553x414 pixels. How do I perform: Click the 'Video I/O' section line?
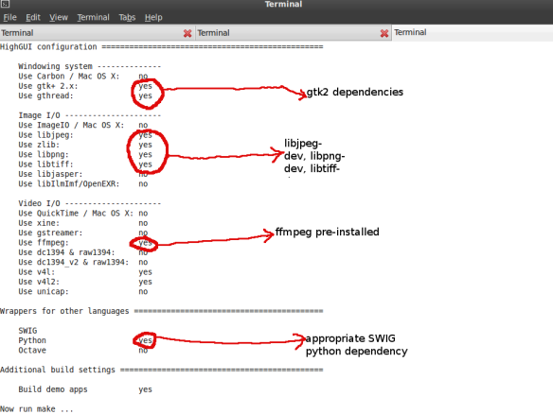pos(90,203)
